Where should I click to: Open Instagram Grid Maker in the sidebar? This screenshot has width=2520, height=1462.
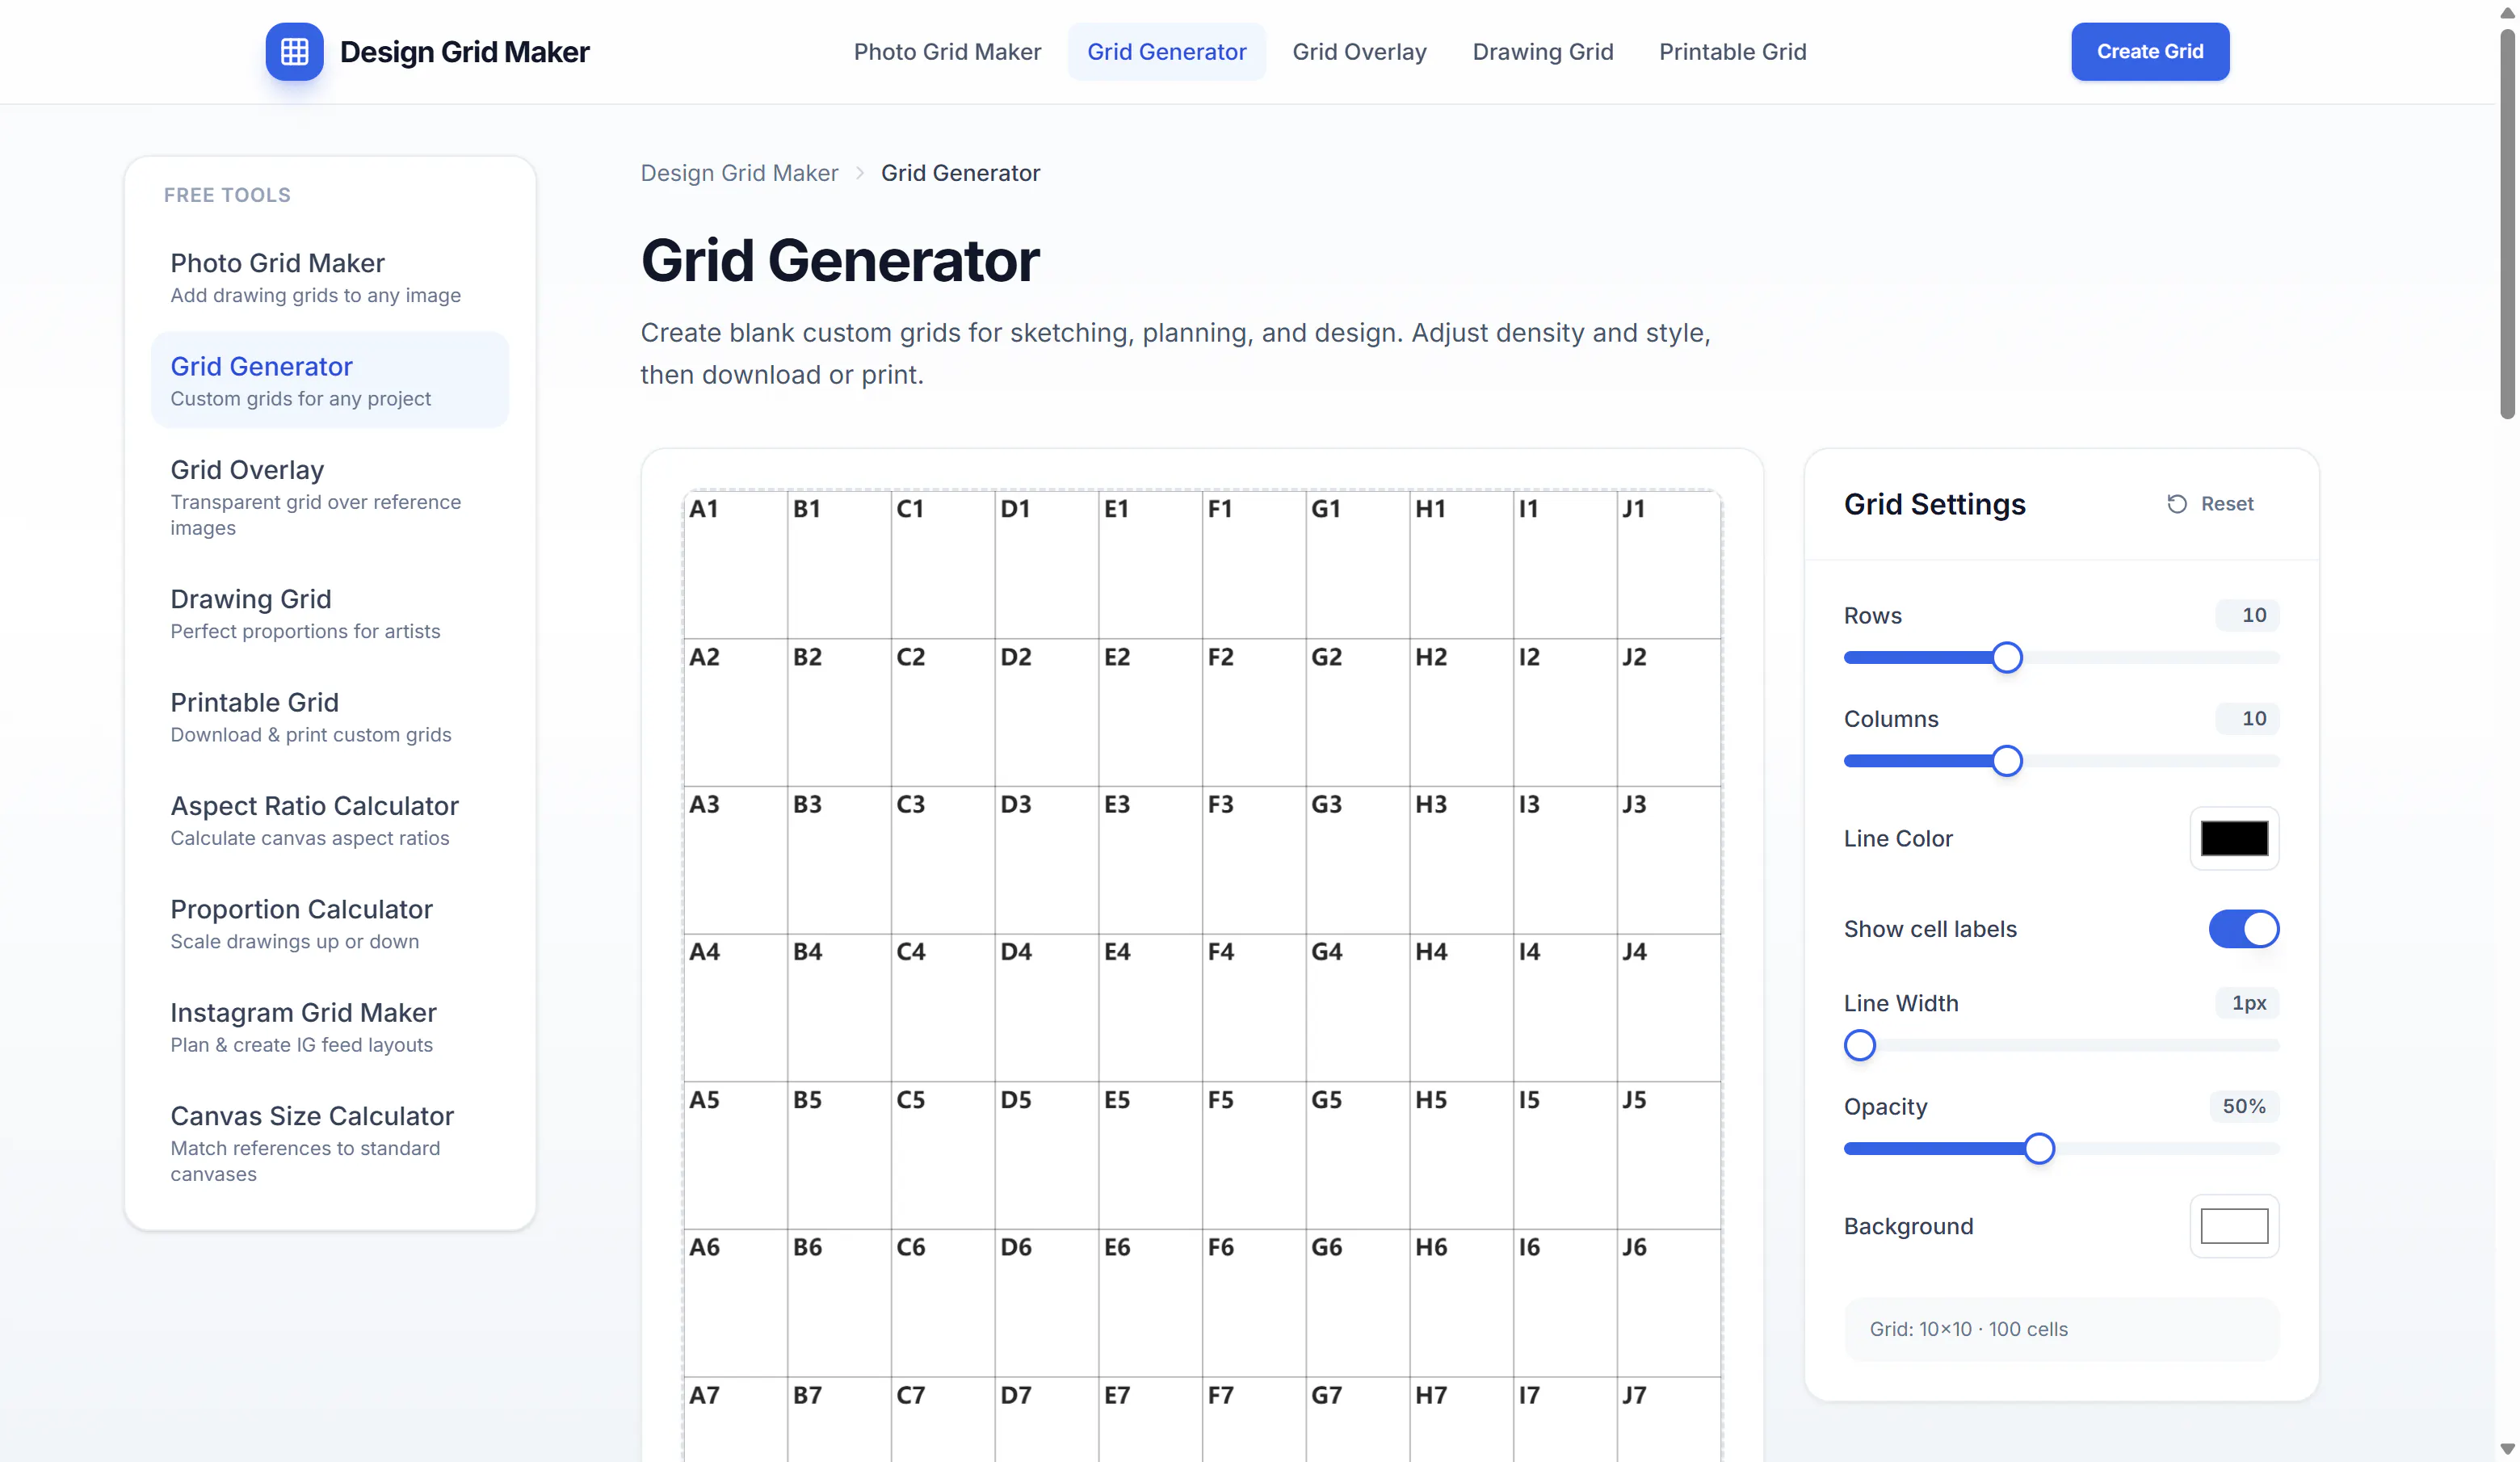click(x=330, y=1026)
